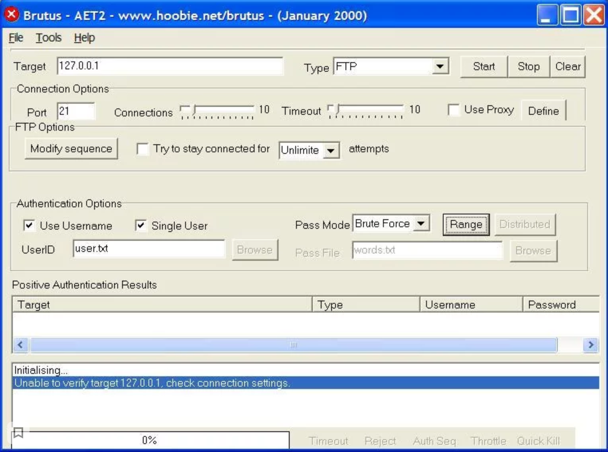Close the Brutus window
The height and width of the screenshot is (452, 608).
pos(594,15)
